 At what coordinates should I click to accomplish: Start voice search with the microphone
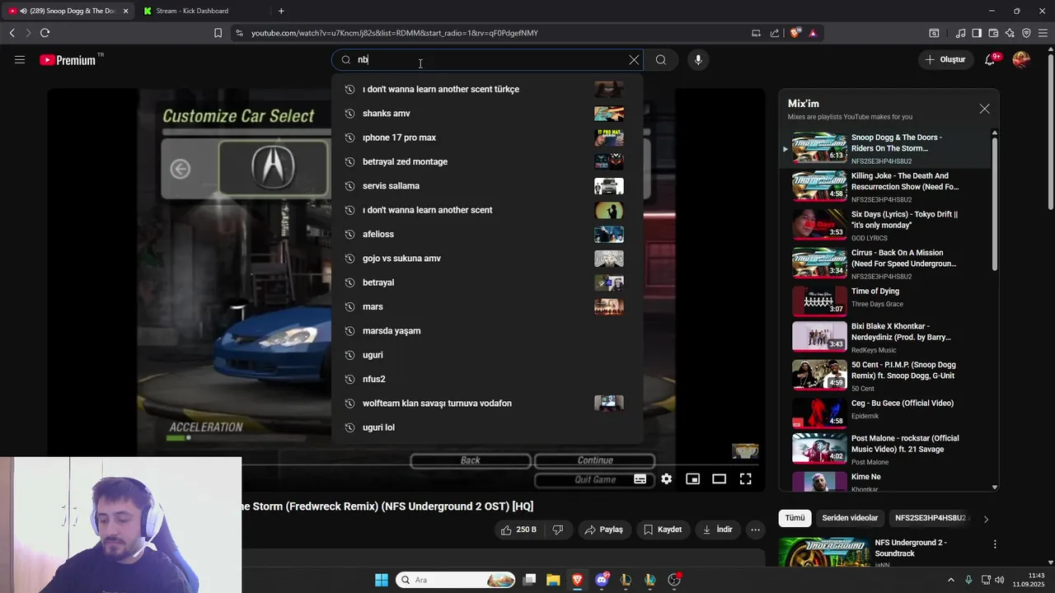(698, 59)
